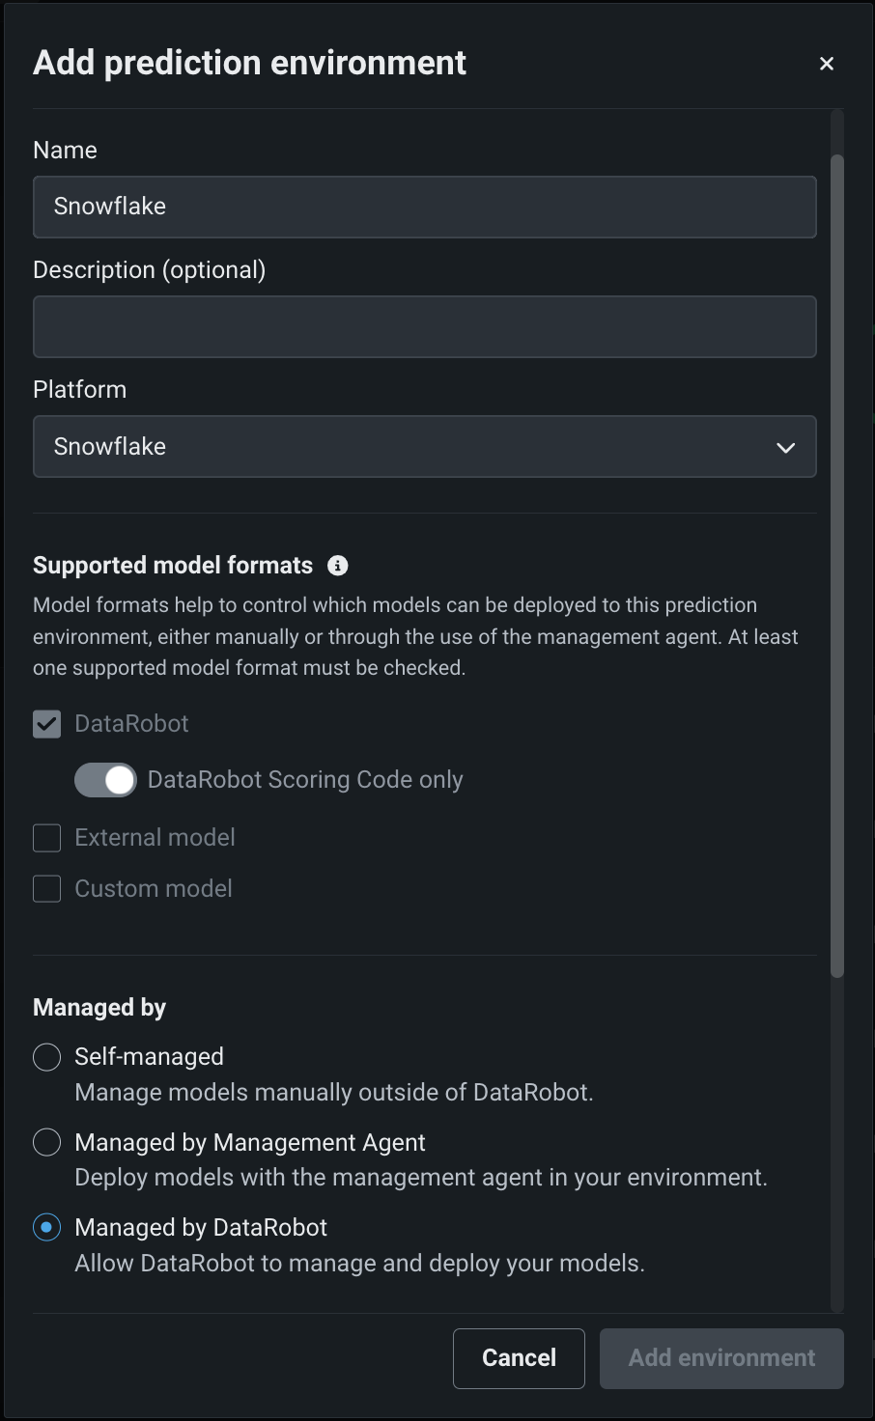Select the Self-managed radio option

coord(47,1057)
